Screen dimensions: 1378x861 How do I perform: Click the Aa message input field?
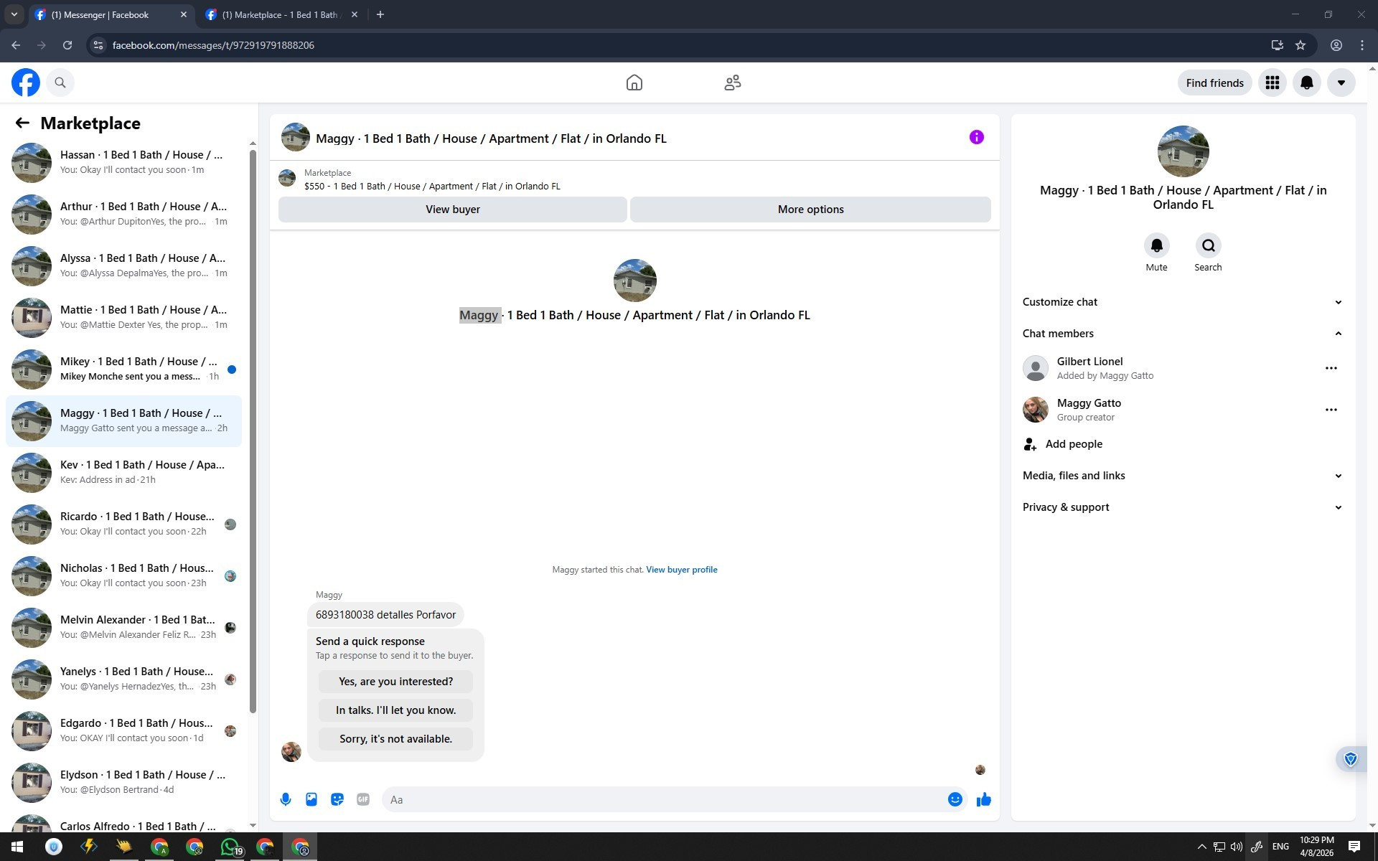tap(664, 799)
